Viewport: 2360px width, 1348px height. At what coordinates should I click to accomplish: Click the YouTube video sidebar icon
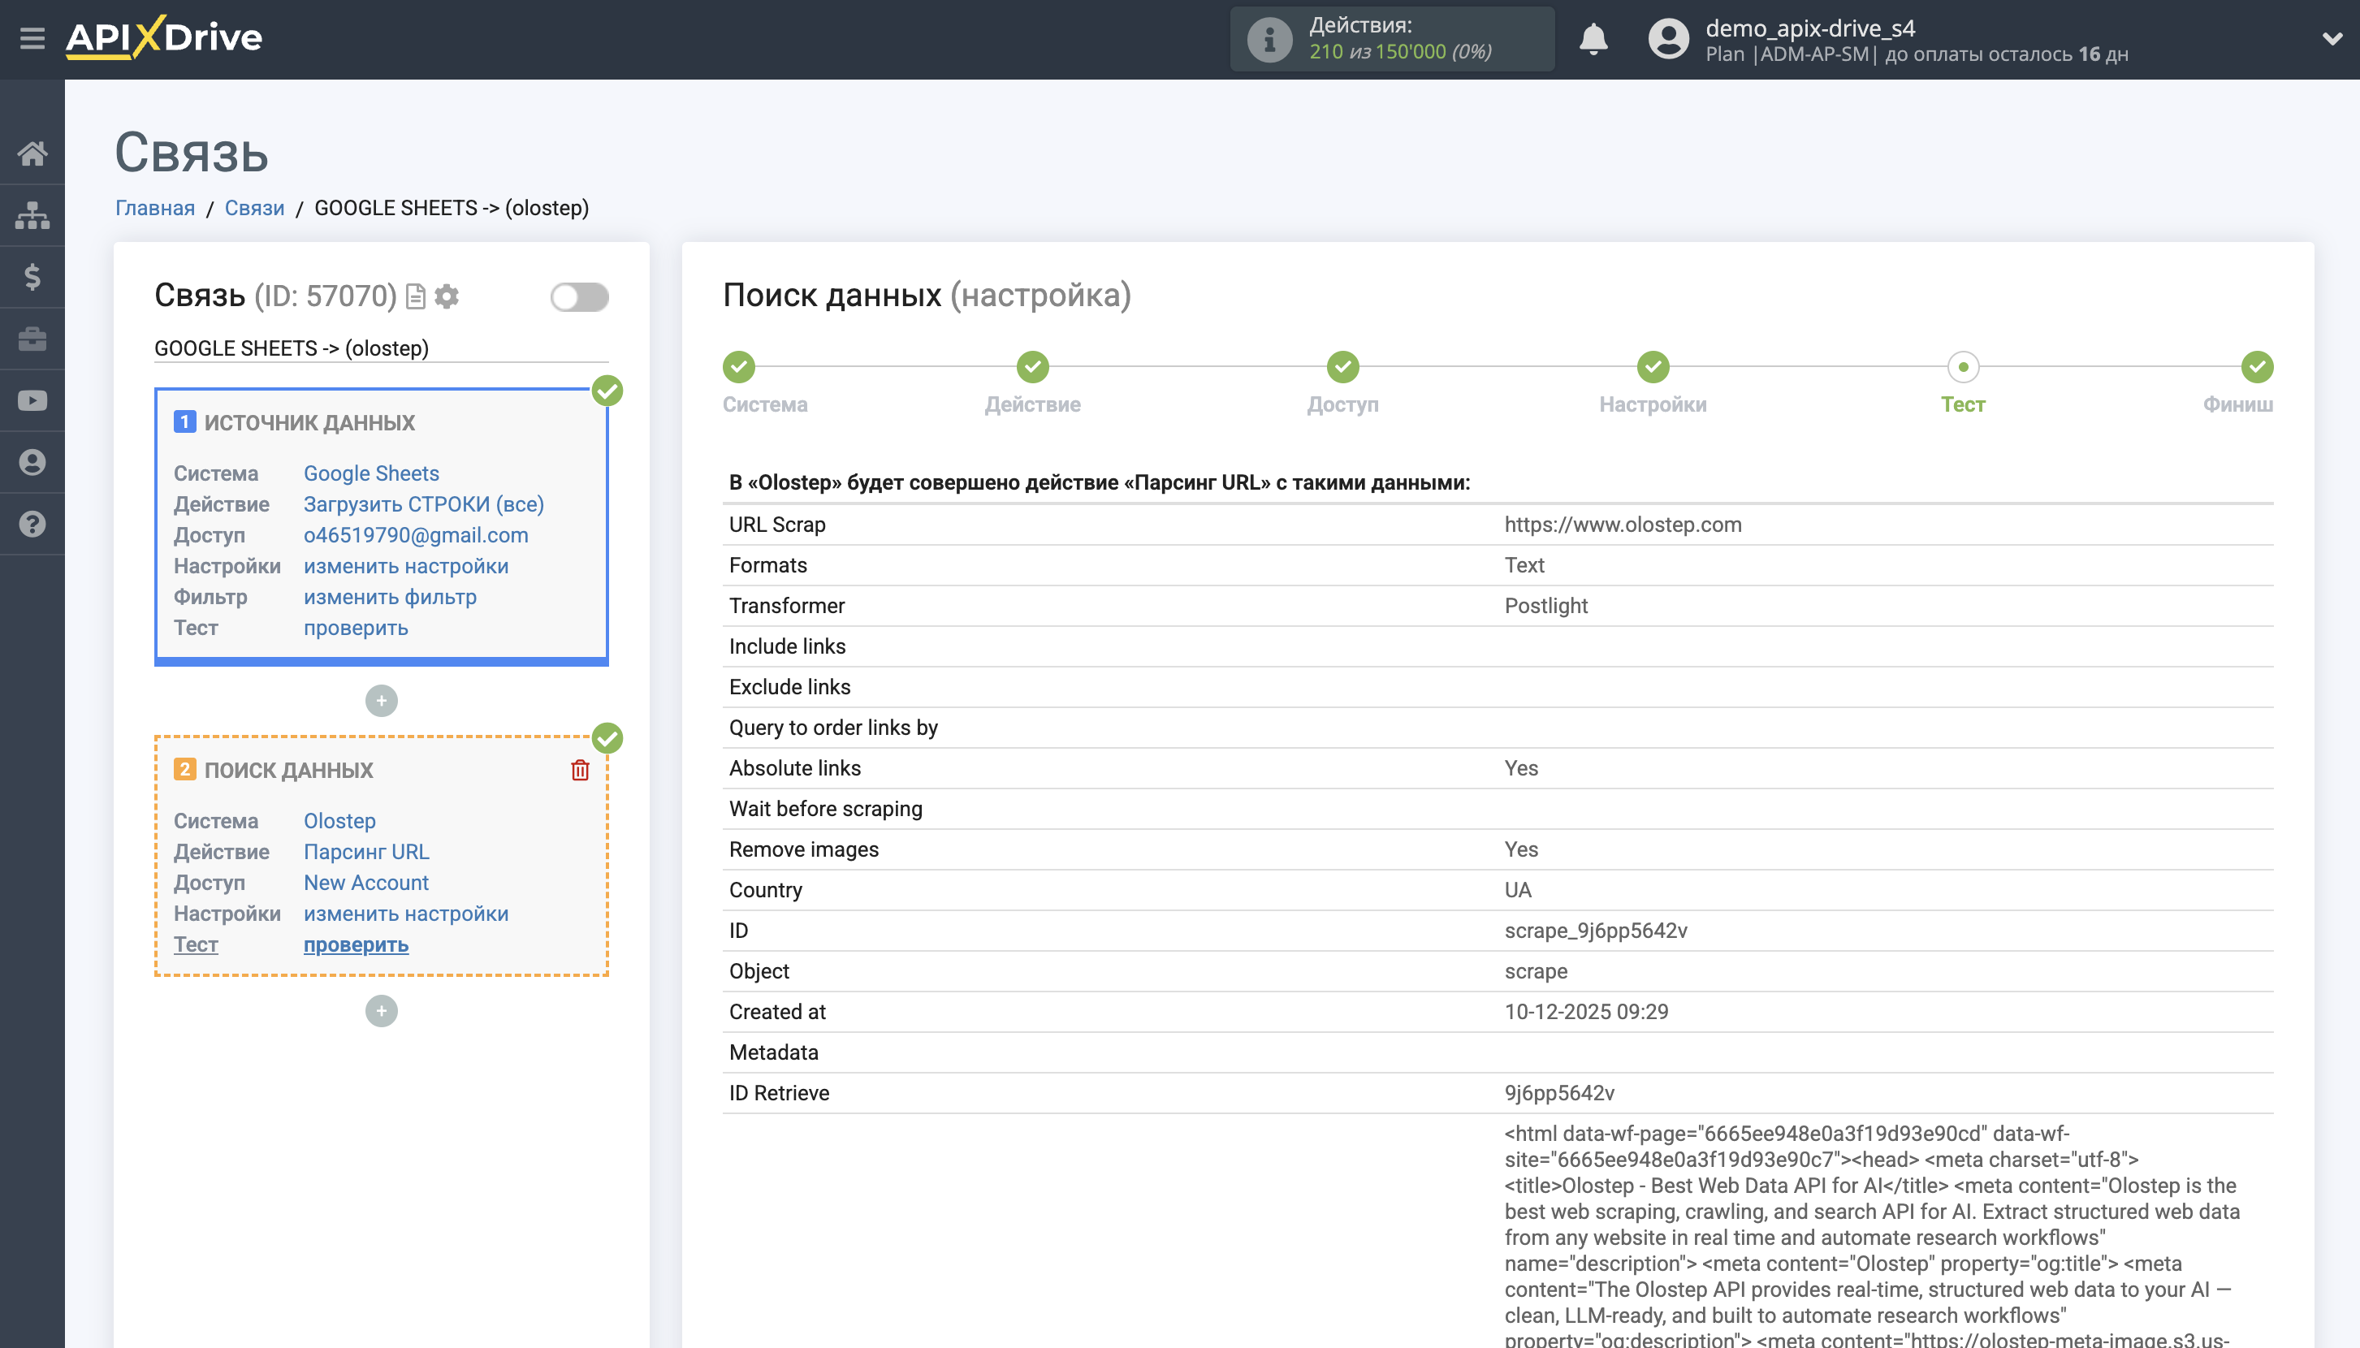coord(32,401)
